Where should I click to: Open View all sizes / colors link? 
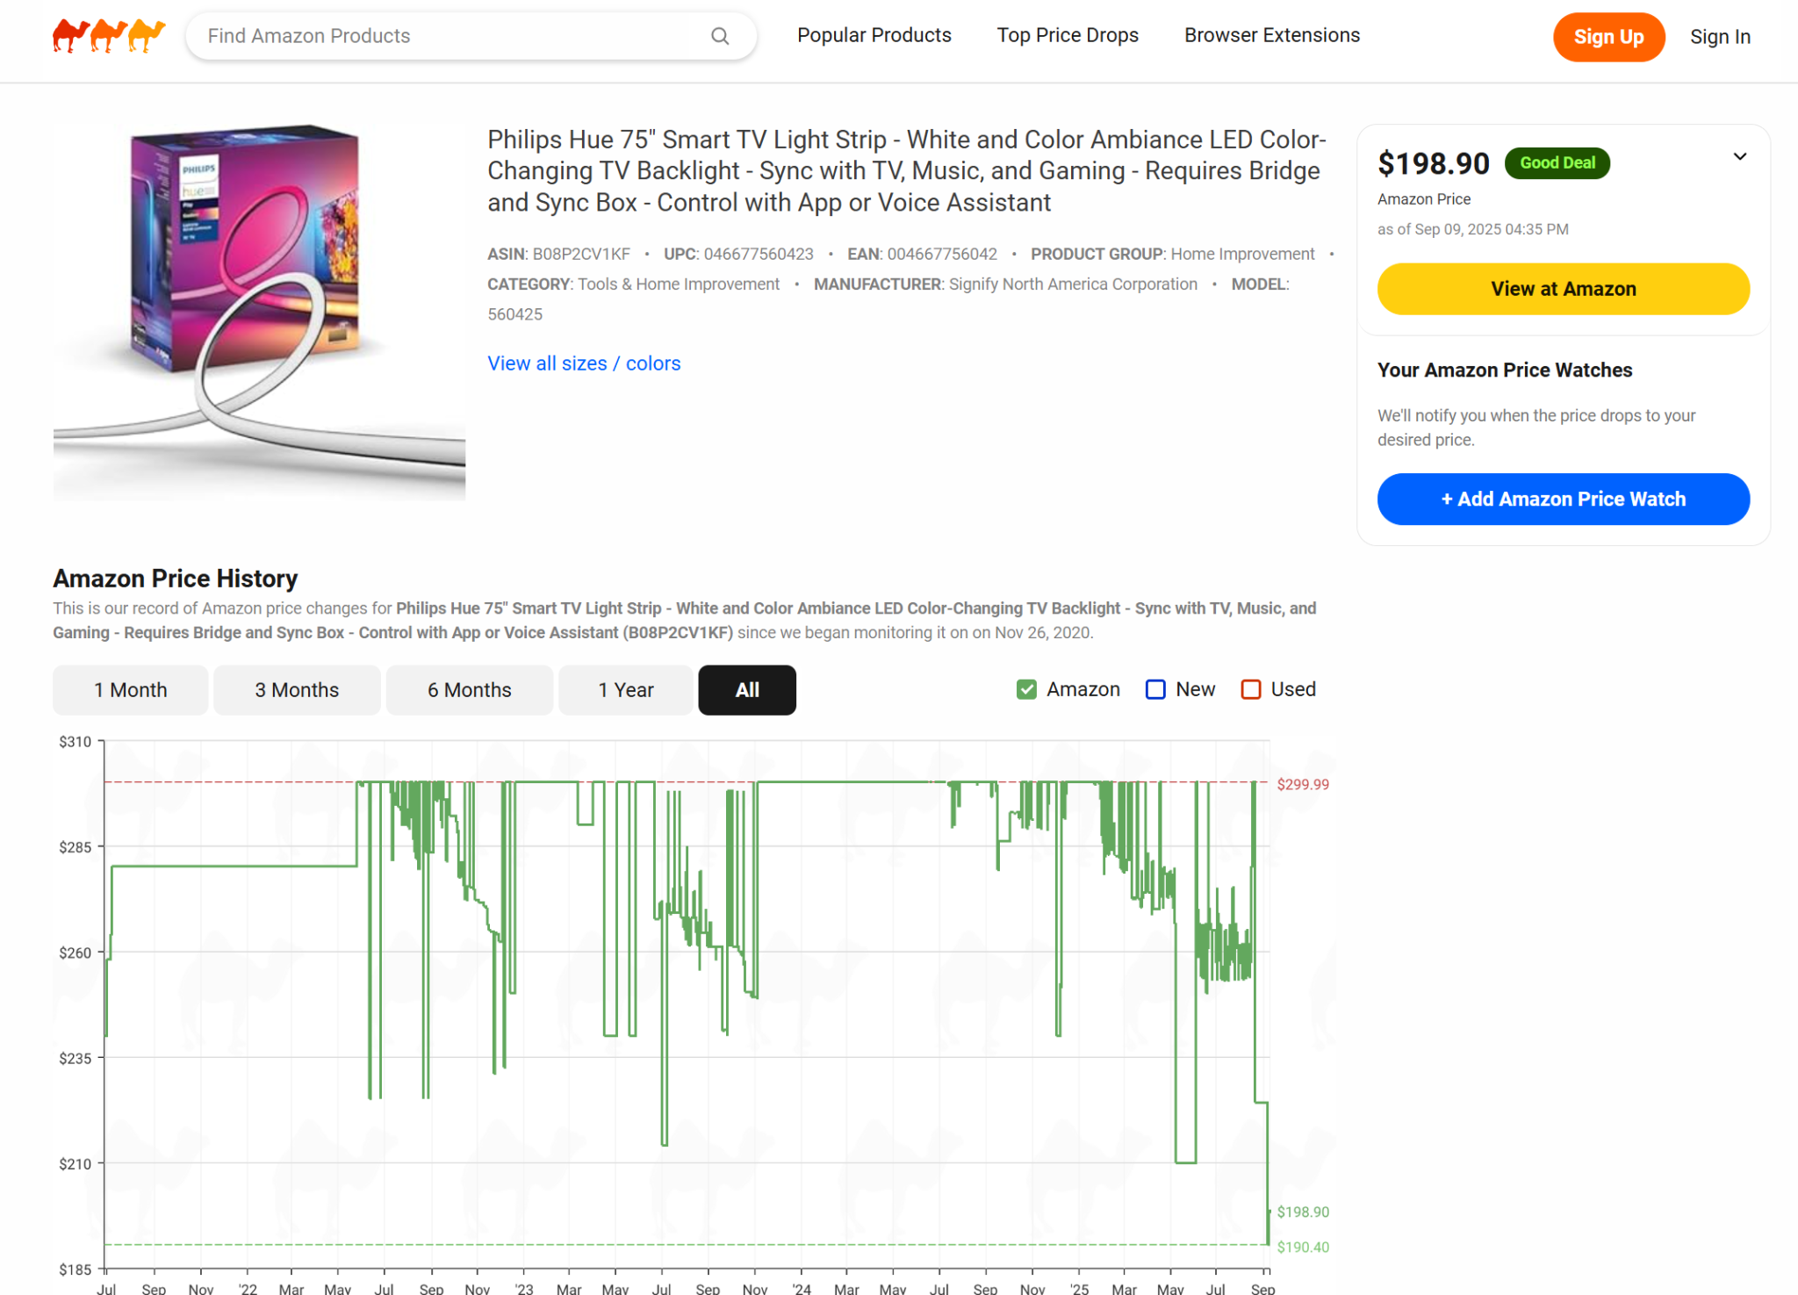click(583, 363)
